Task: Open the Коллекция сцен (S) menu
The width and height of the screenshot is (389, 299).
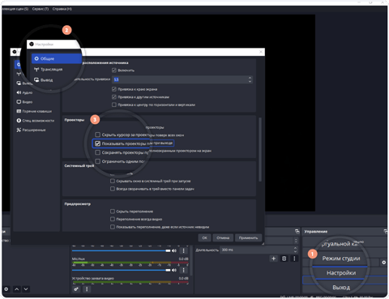Action: click(15, 9)
